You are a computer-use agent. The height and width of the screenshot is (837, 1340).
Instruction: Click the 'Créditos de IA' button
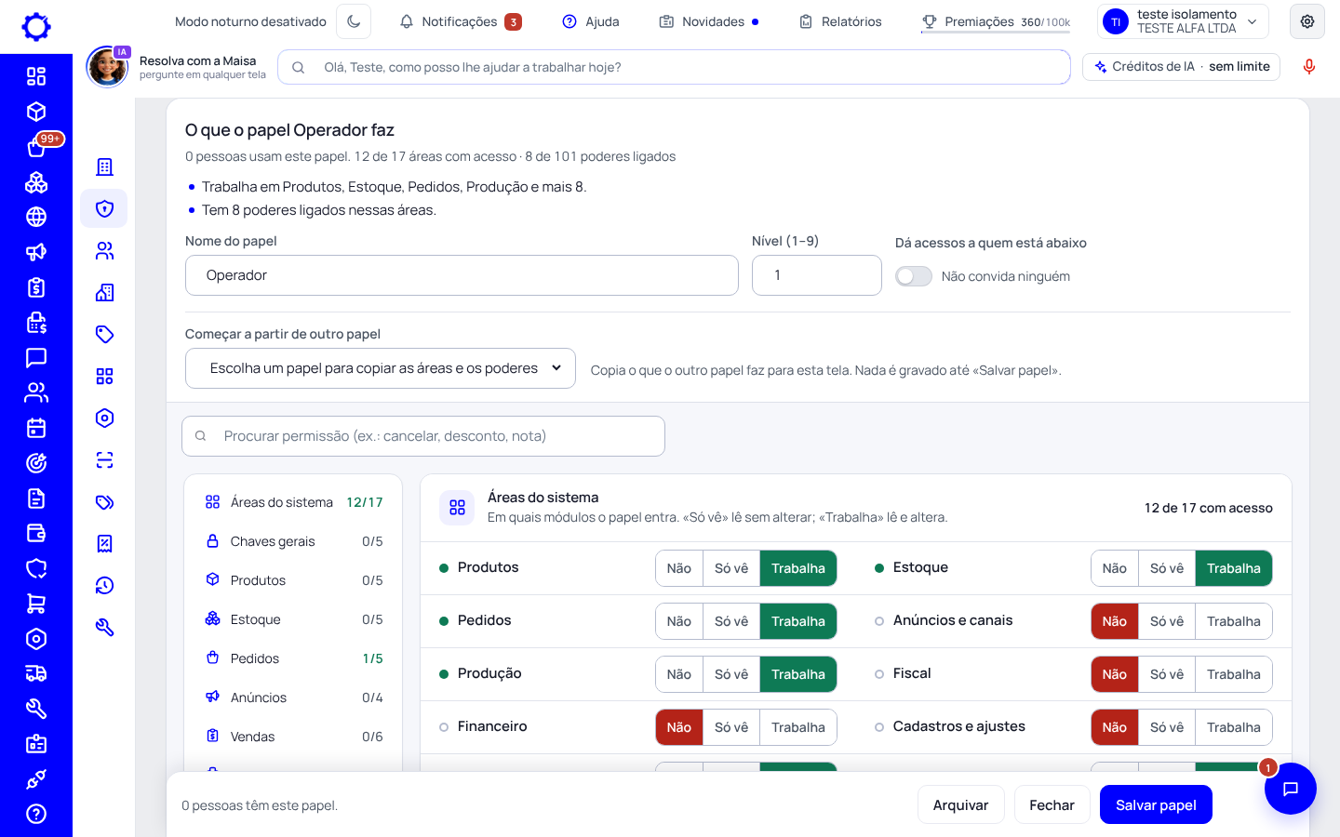[x=1182, y=67]
